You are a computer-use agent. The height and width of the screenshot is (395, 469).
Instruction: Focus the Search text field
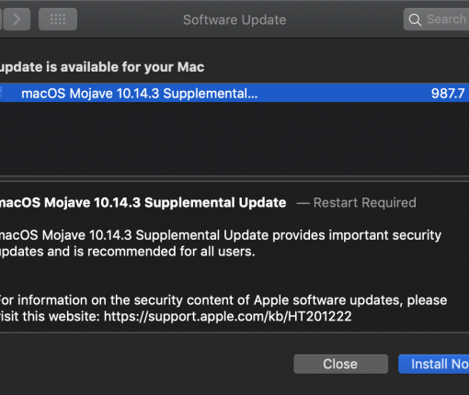[x=437, y=19]
